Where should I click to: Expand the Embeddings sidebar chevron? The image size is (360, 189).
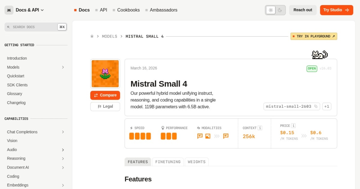(63, 185)
